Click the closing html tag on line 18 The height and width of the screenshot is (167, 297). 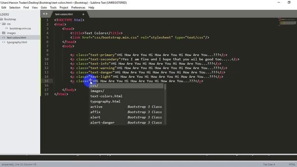(61, 94)
